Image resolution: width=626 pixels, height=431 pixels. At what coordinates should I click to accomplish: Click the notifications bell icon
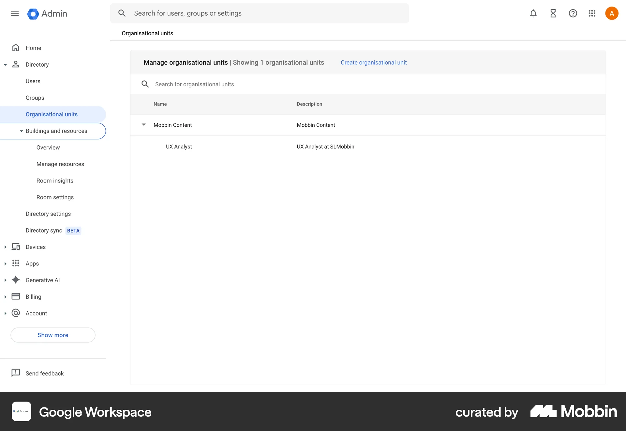(533, 13)
